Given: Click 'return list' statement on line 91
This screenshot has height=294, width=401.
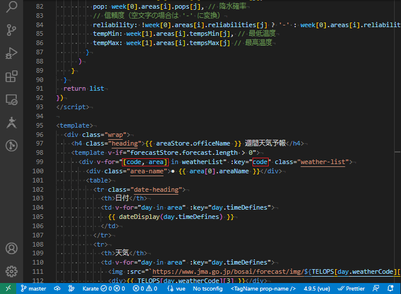Looking at the screenshot, I should pos(84,89).
